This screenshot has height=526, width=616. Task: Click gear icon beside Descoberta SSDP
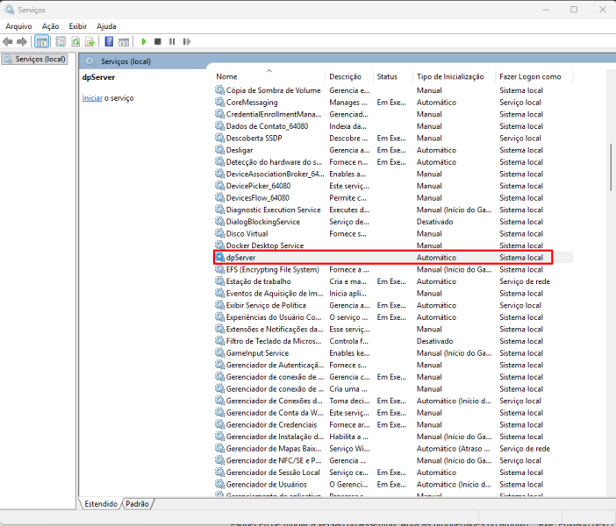point(219,138)
